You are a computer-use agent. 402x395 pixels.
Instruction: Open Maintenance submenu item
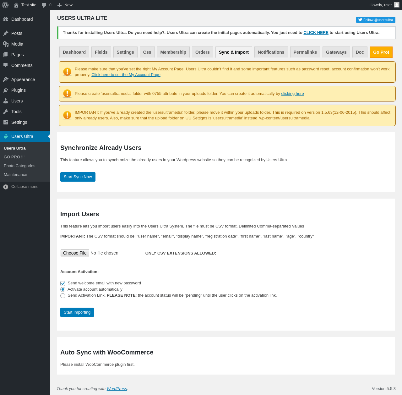pyautogui.click(x=25, y=175)
